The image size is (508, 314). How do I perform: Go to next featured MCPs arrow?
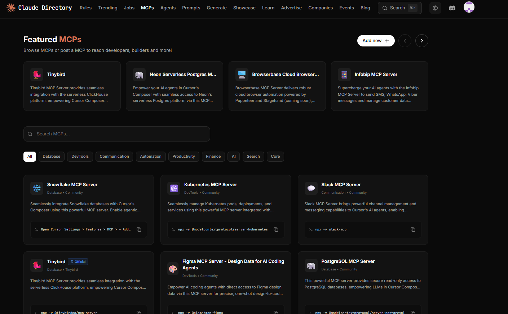point(422,41)
